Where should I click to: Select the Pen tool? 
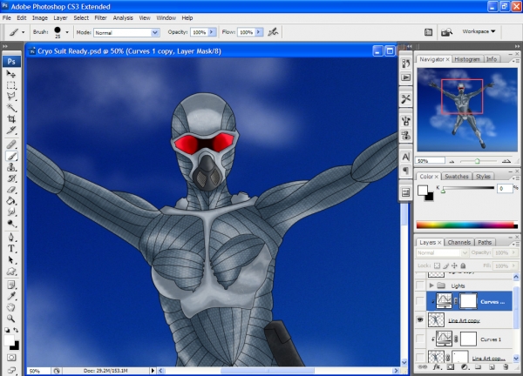tap(11, 237)
